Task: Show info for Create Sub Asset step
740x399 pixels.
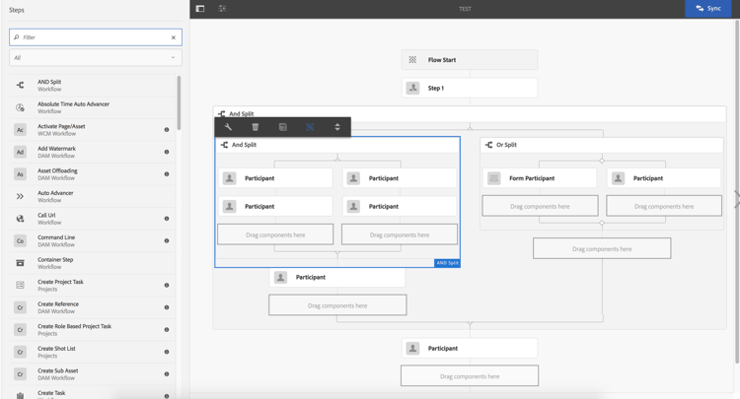Action: click(x=167, y=374)
